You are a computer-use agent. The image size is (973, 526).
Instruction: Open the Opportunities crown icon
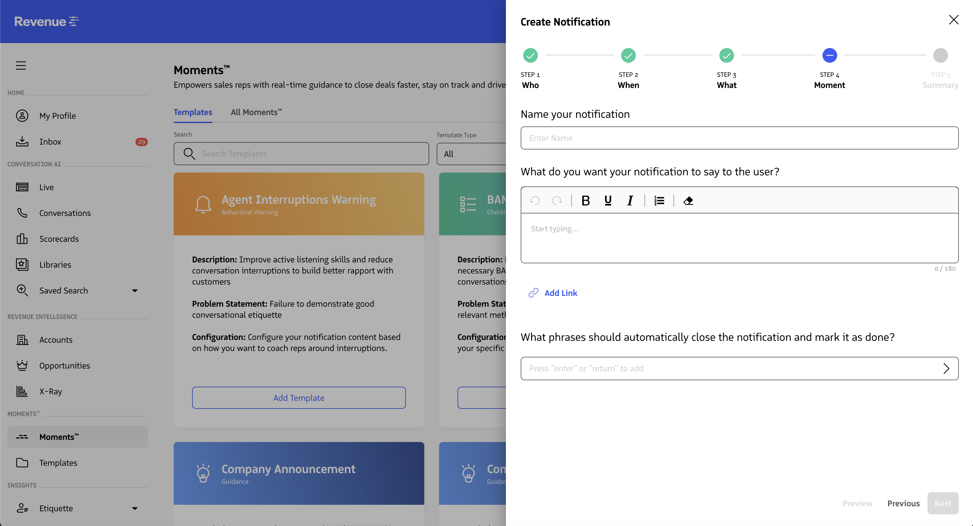tap(22, 365)
